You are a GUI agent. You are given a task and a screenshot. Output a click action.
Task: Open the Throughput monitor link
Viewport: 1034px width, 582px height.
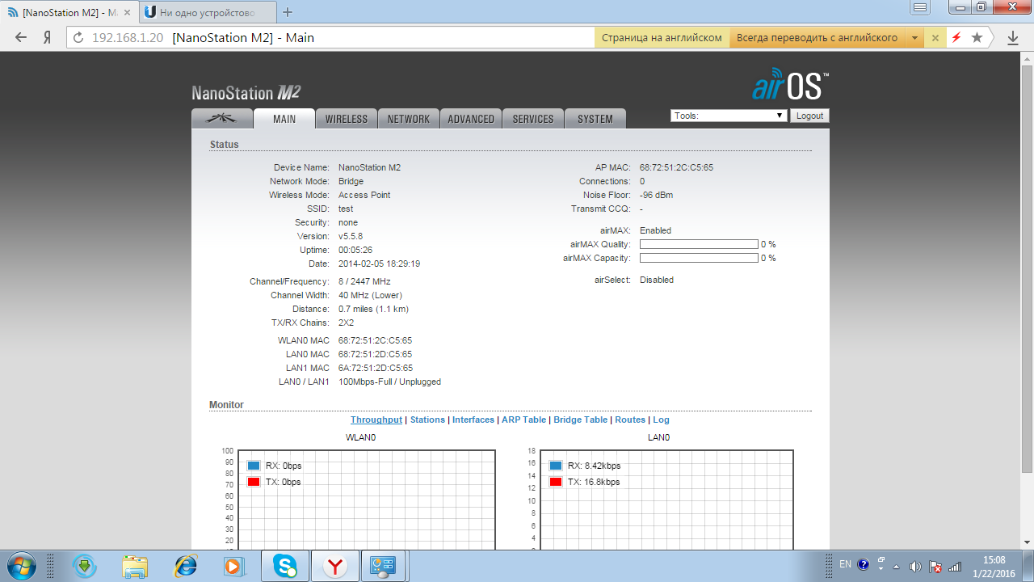click(x=376, y=420)
